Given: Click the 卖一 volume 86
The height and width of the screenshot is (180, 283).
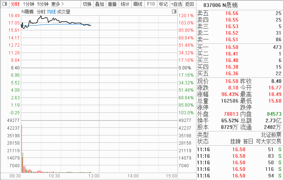Looking at the screenshot, I should (x=279, y=39).
